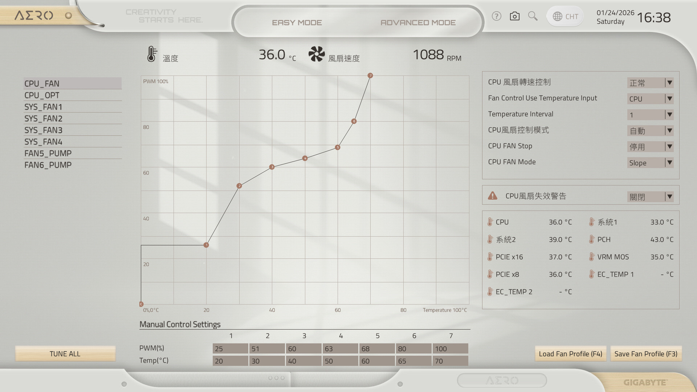
Task: Click Save Fan Profile (F3) button
Action: pos(646,354)
